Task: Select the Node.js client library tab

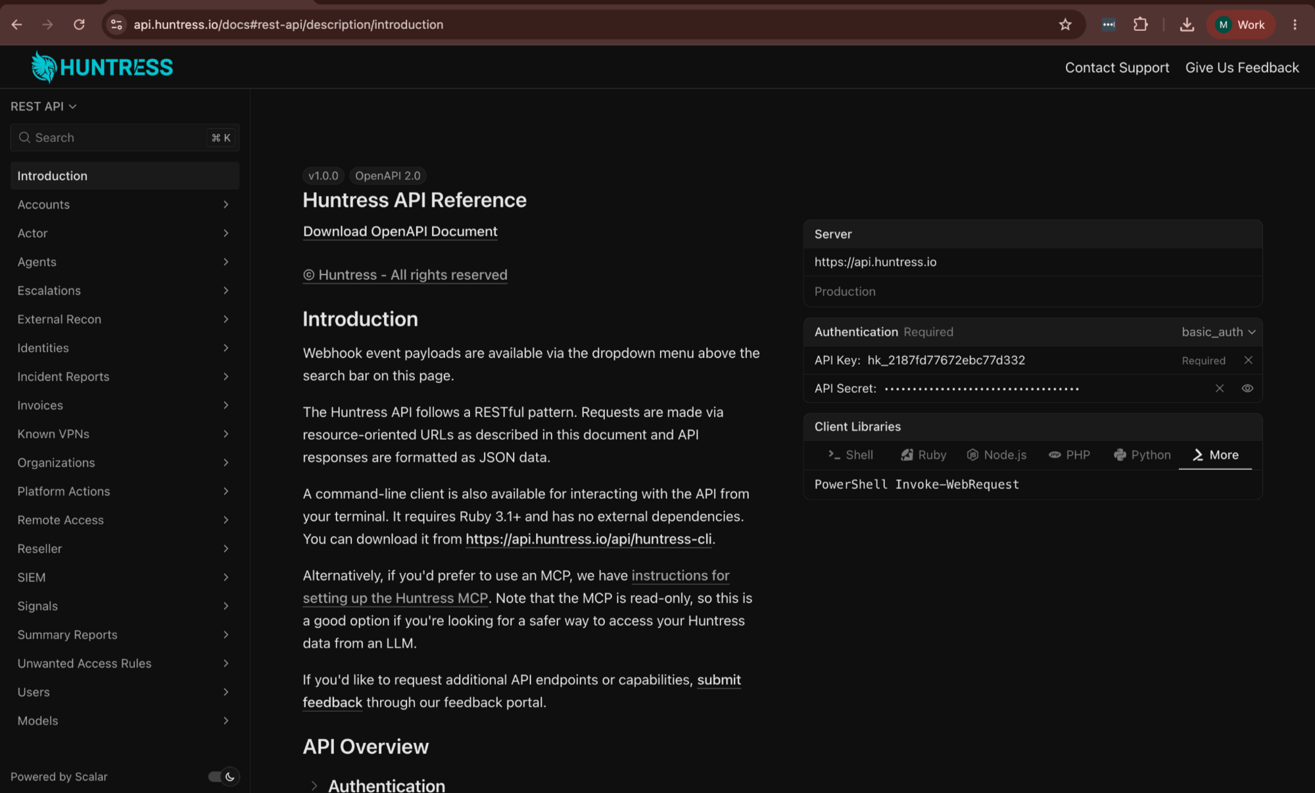Action: tap(997, 455)
